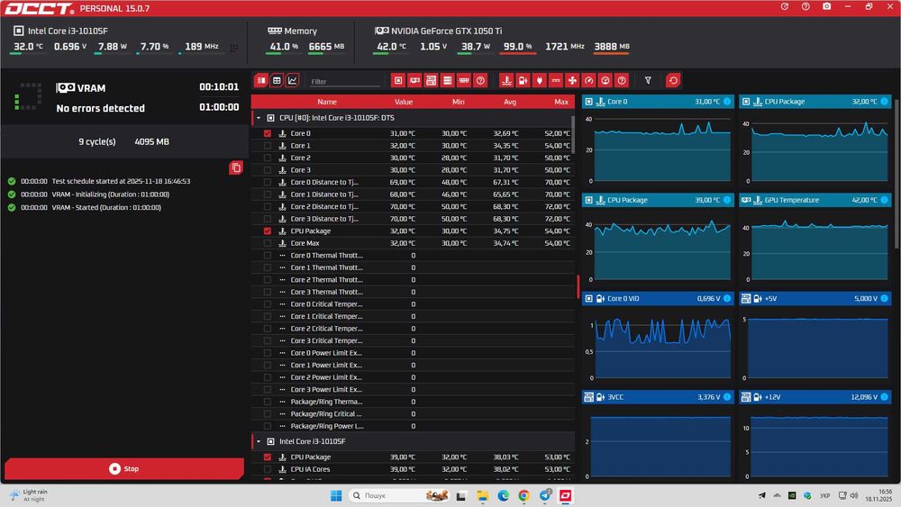Click the copy log icon
901x507 pixels.
(235, 167)
